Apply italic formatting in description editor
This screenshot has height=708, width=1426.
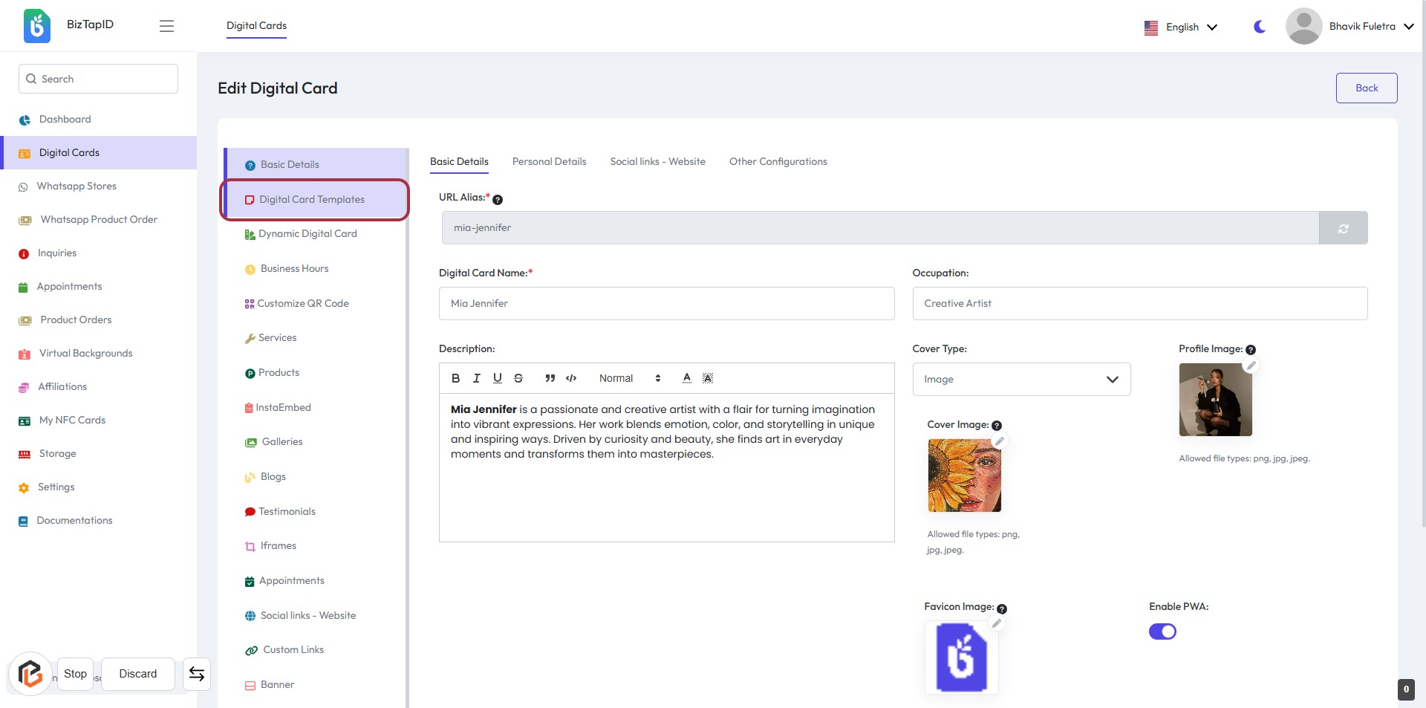476,378
